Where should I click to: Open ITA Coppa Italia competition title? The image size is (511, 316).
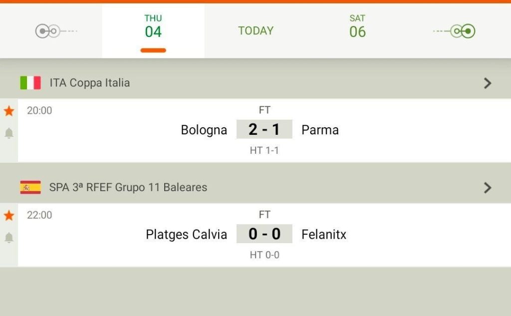tap(90, 83)
